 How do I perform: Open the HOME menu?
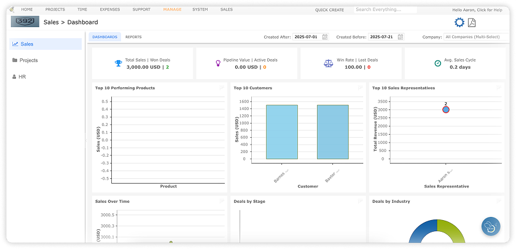coord(27,10)
